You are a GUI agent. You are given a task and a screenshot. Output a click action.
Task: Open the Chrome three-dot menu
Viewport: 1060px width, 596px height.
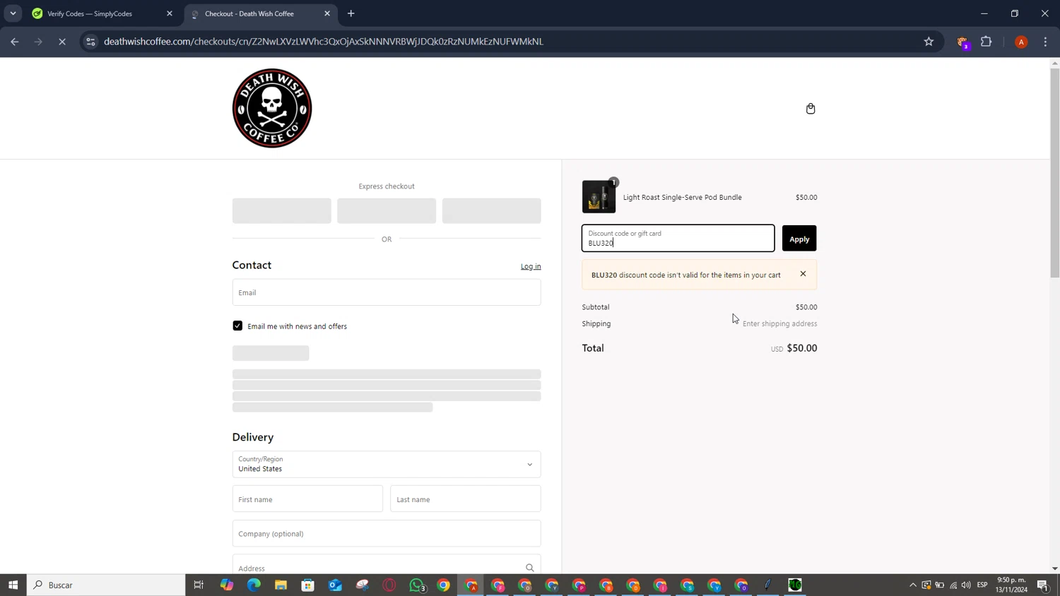(1045, 42)
